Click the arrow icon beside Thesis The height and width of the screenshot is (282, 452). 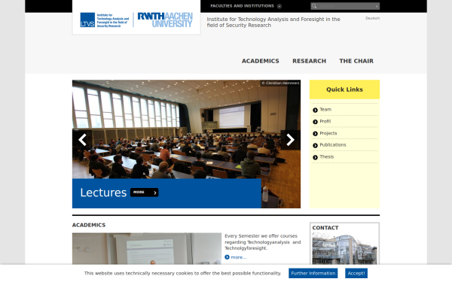pos(315,157)
